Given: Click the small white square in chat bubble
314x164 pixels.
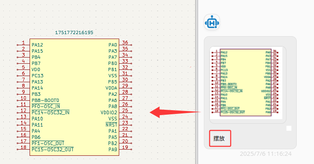Looking at the screenshot, I should 289,128.
